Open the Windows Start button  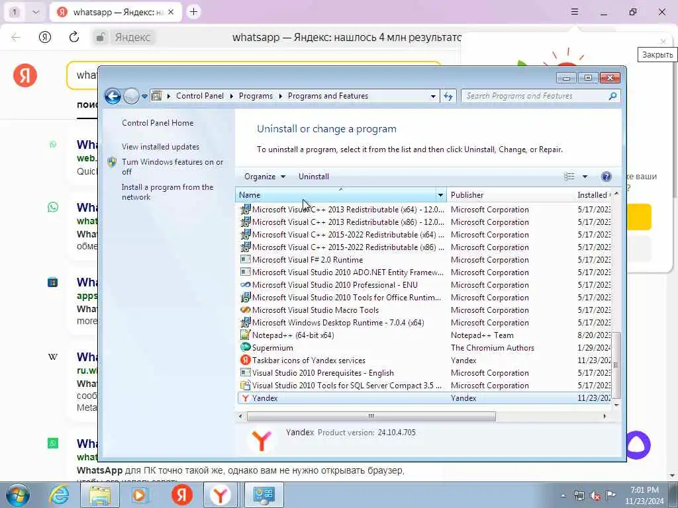tap(17, 495)
